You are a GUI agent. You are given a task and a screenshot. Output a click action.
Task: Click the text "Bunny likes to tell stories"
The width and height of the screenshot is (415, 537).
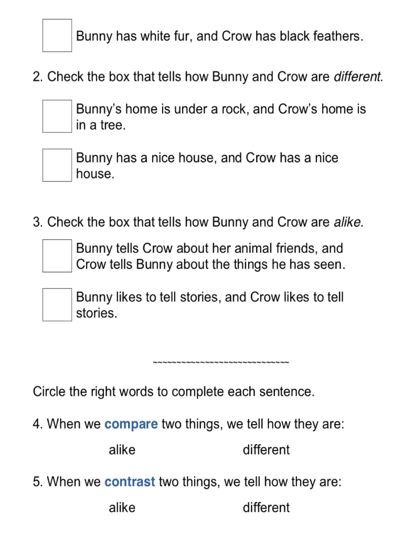[x=210, y=297]
